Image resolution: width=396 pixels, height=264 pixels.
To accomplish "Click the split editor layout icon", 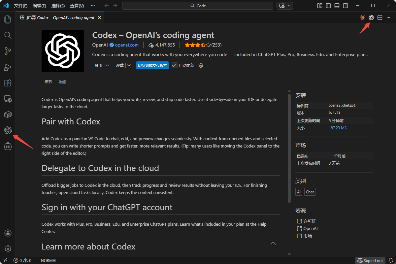I will pyautogui.click(x=380, y=17).
